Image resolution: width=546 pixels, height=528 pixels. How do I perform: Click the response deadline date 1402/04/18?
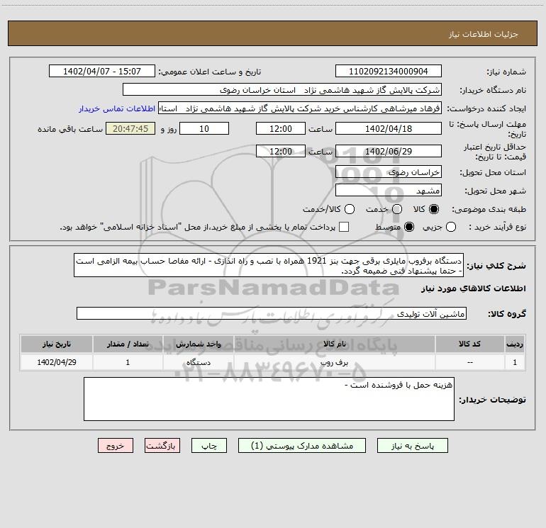[x=389, y=128]
